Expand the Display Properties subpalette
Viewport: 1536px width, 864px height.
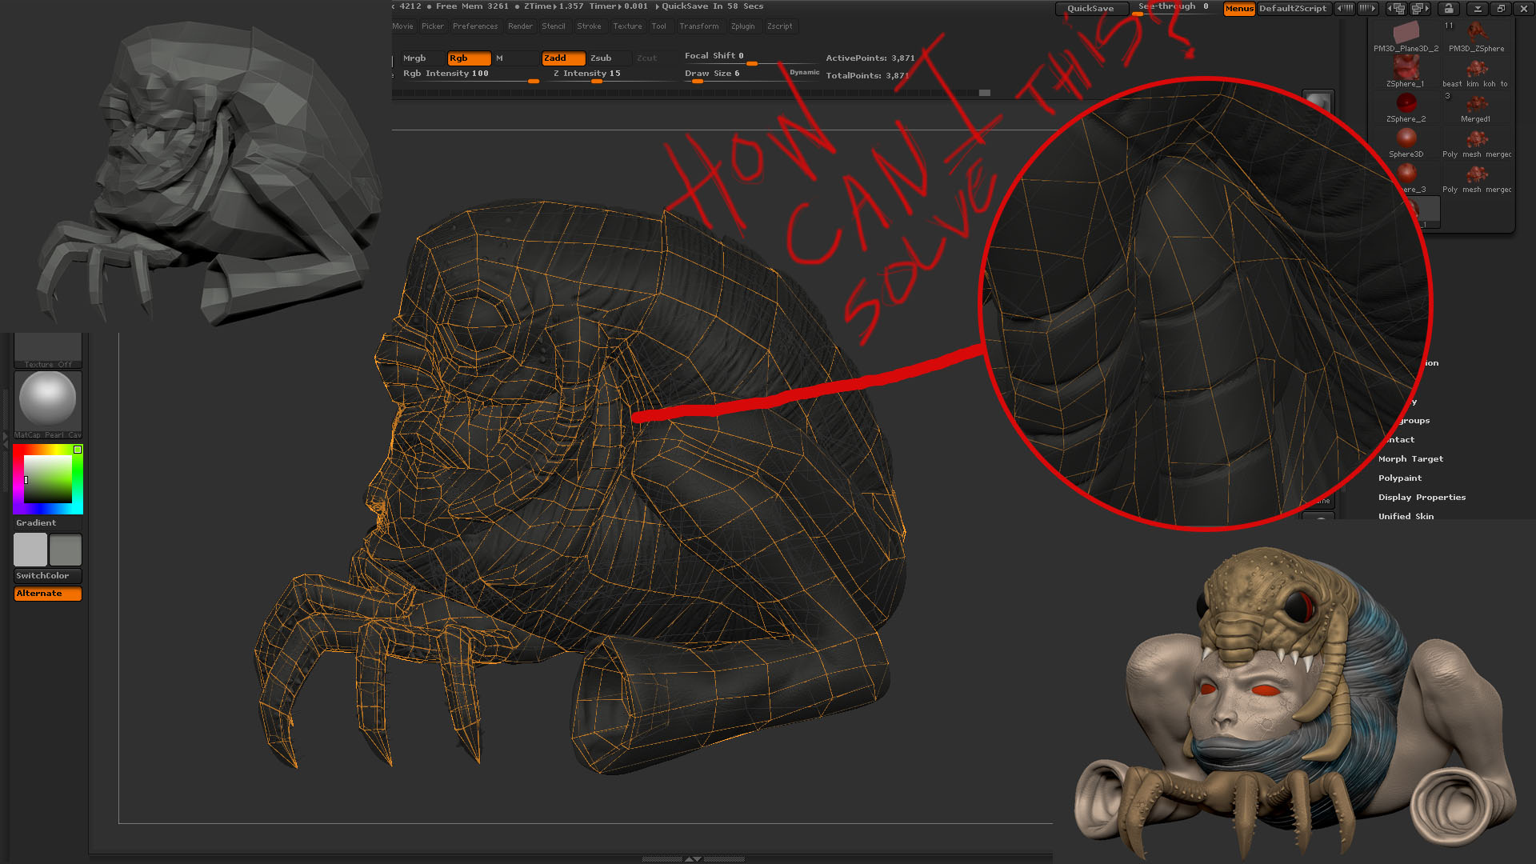[1422, 498]
